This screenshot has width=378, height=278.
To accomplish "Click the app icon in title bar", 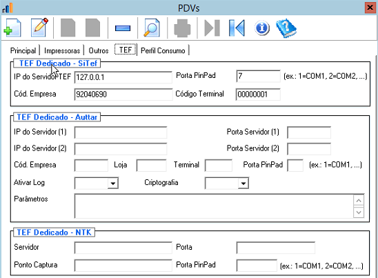I will (8, 8).
